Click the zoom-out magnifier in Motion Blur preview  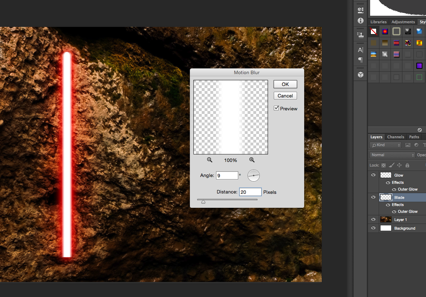210,160
